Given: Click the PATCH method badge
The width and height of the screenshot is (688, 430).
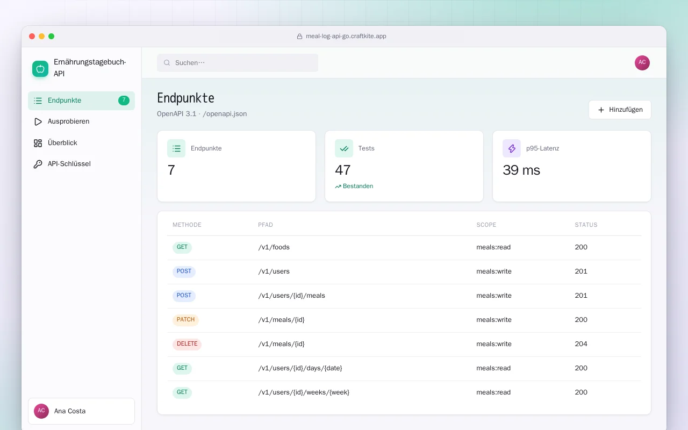Looking at the screenshot, I should (x=185, y=320).
